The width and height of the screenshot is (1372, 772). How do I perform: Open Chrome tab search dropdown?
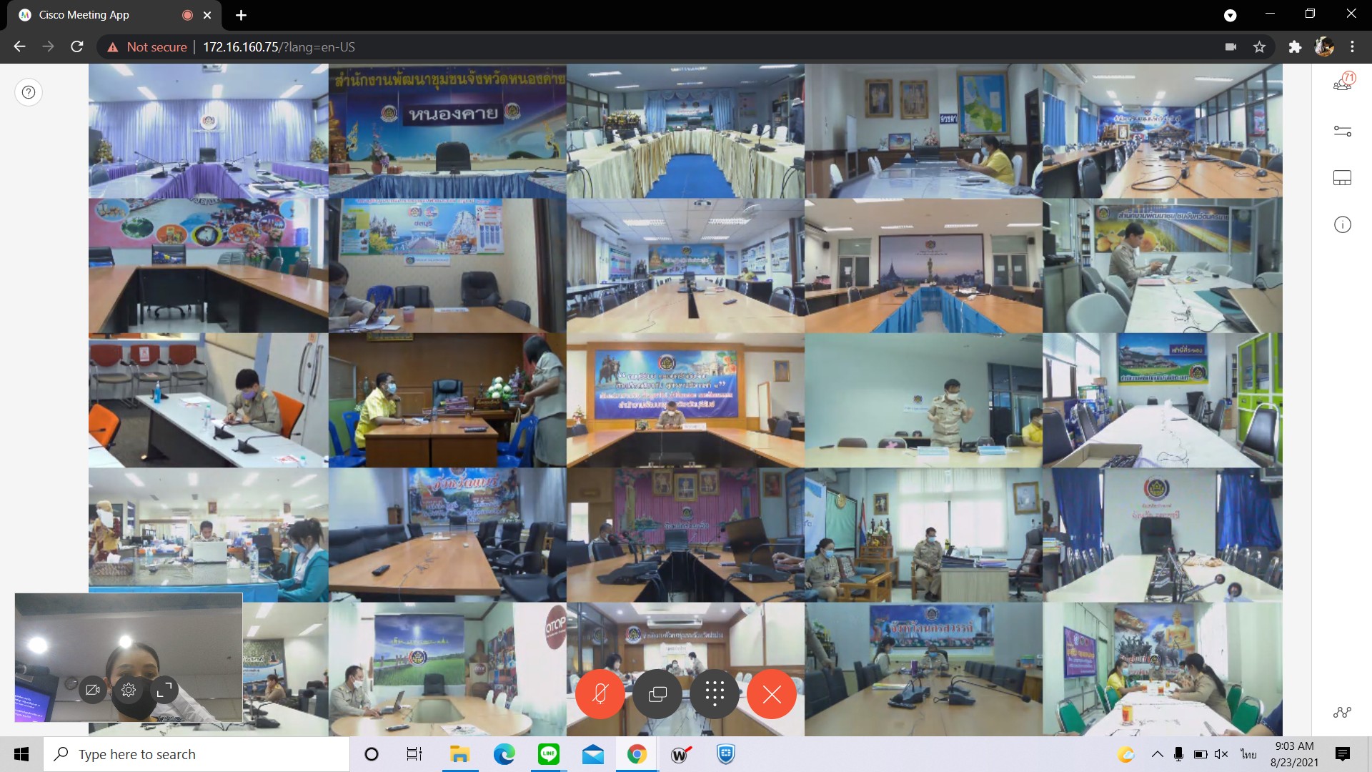1230,15
